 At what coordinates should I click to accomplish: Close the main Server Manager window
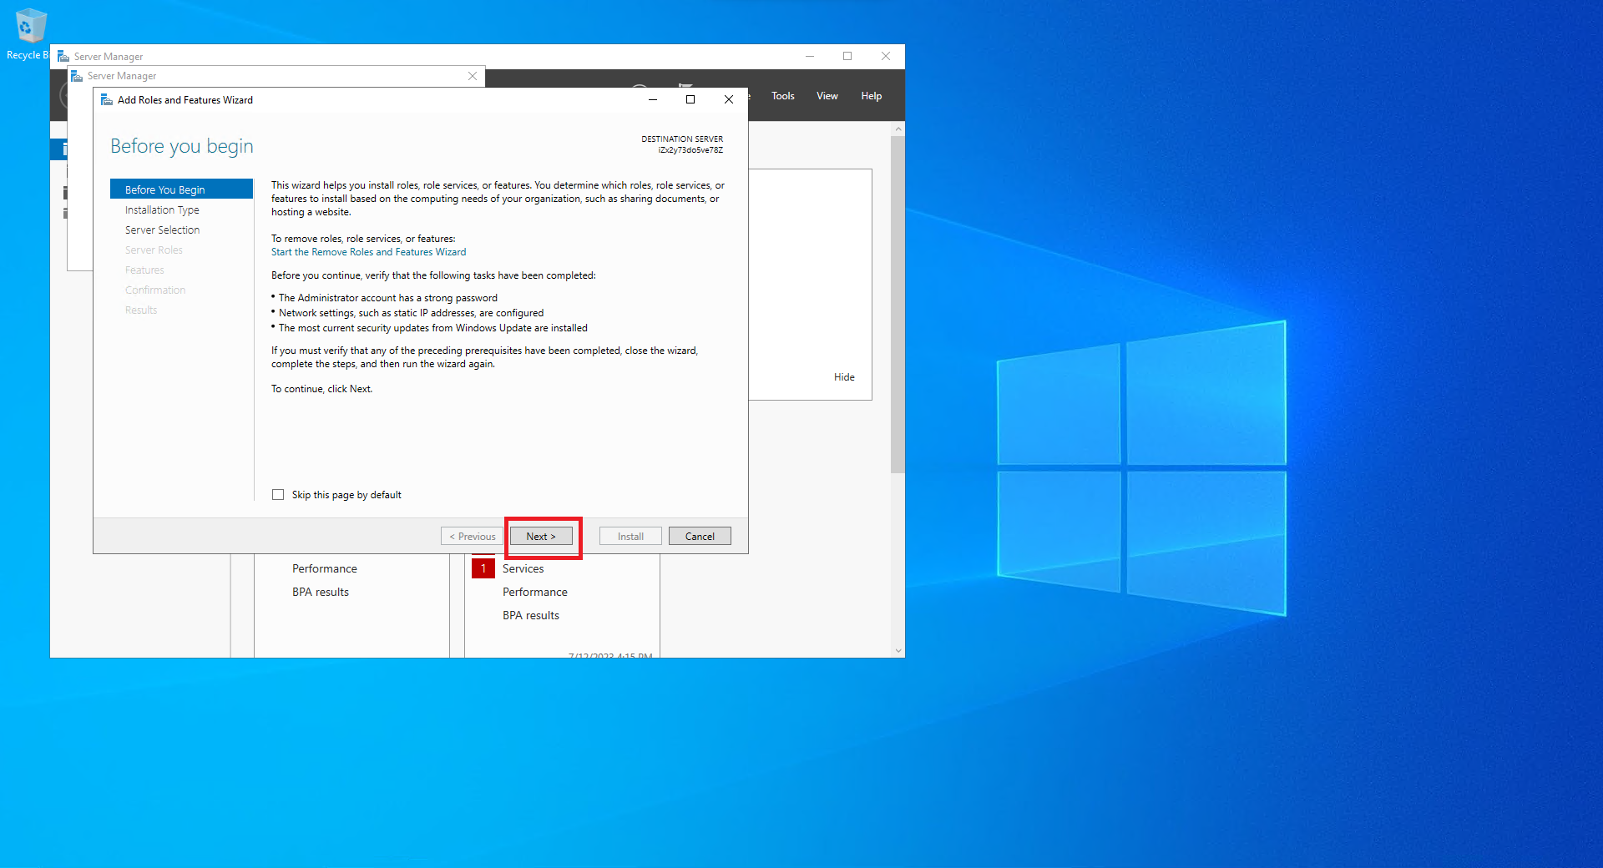click(x=886, y=56)
